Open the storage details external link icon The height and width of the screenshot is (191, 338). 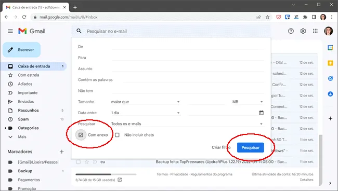point(120,180)
